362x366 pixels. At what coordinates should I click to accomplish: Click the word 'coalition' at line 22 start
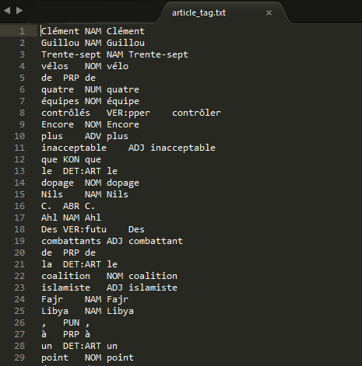pyautogui.click(x=65, y=276)
